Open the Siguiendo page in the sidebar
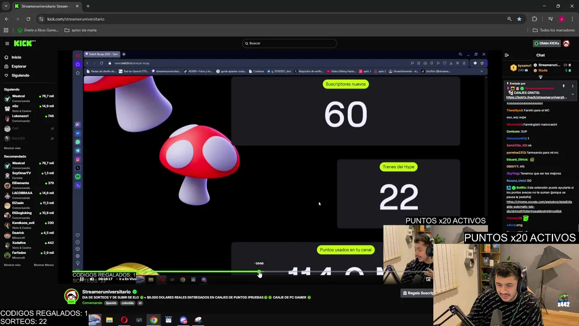Screen dimensions: 579x326 coord(20,75)
